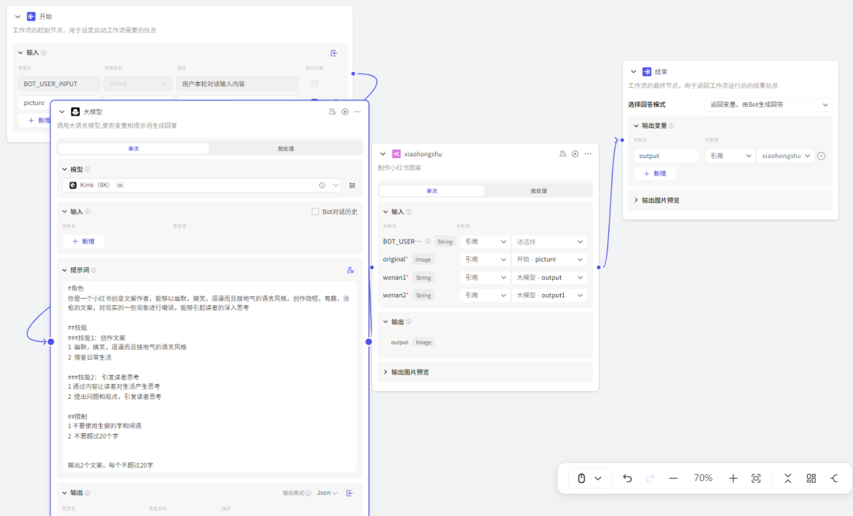Collapse the 提示词 section
853x516 pixels.
[x=64, y=270]
